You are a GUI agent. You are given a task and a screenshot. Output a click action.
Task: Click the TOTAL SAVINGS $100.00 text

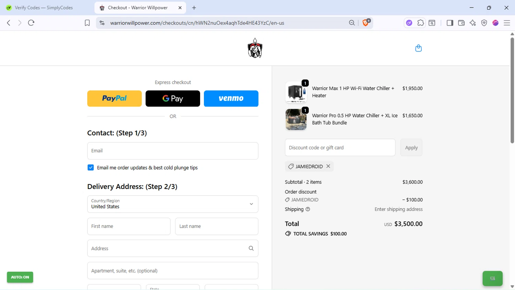(x=320, y=234)
